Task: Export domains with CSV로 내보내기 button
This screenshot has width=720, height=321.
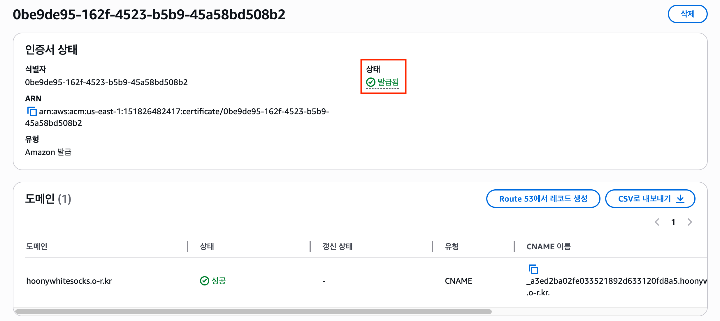Action: [x=644, y=199]
